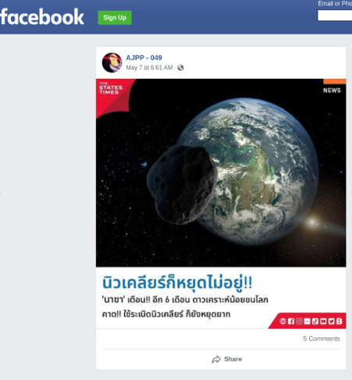Image resolution: width=352 pixels, height=380 pixels.
Task: Open the AJPP - 049 profile picture
Action: [x=112, y=62]
